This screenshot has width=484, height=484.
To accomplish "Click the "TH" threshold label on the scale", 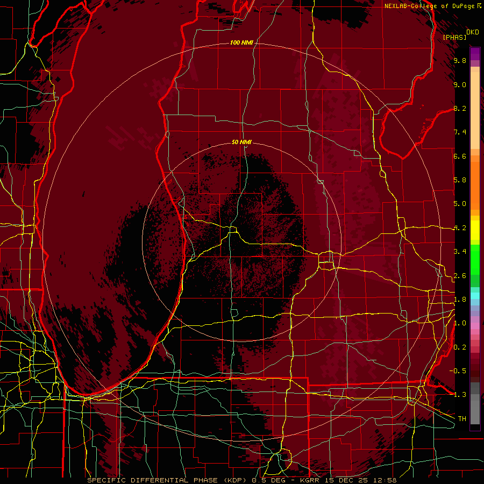I will (462, 419).
